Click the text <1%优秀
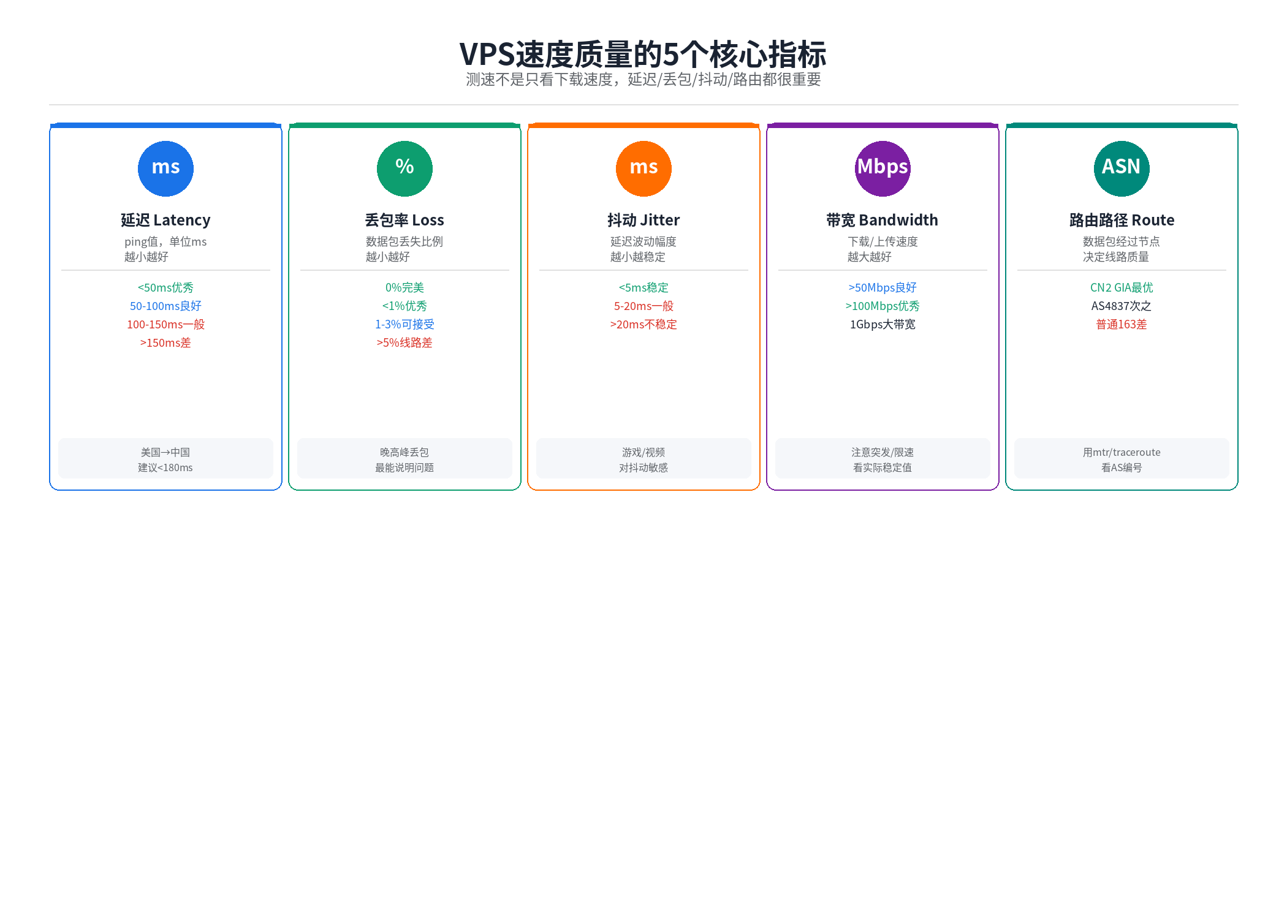The image size is (1287, 919). 404,306
